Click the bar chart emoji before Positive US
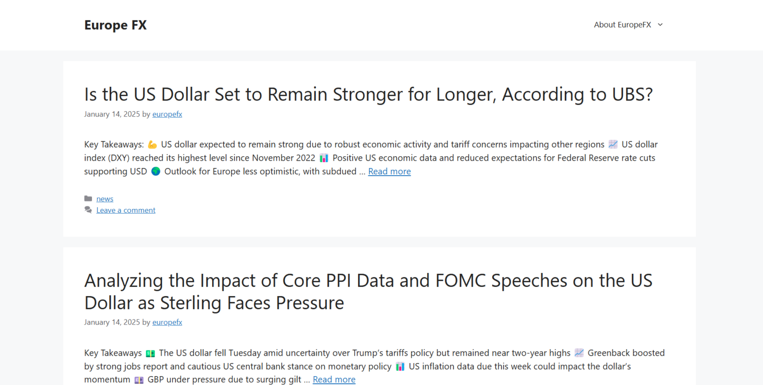763x385 pixels. point(324,158)
